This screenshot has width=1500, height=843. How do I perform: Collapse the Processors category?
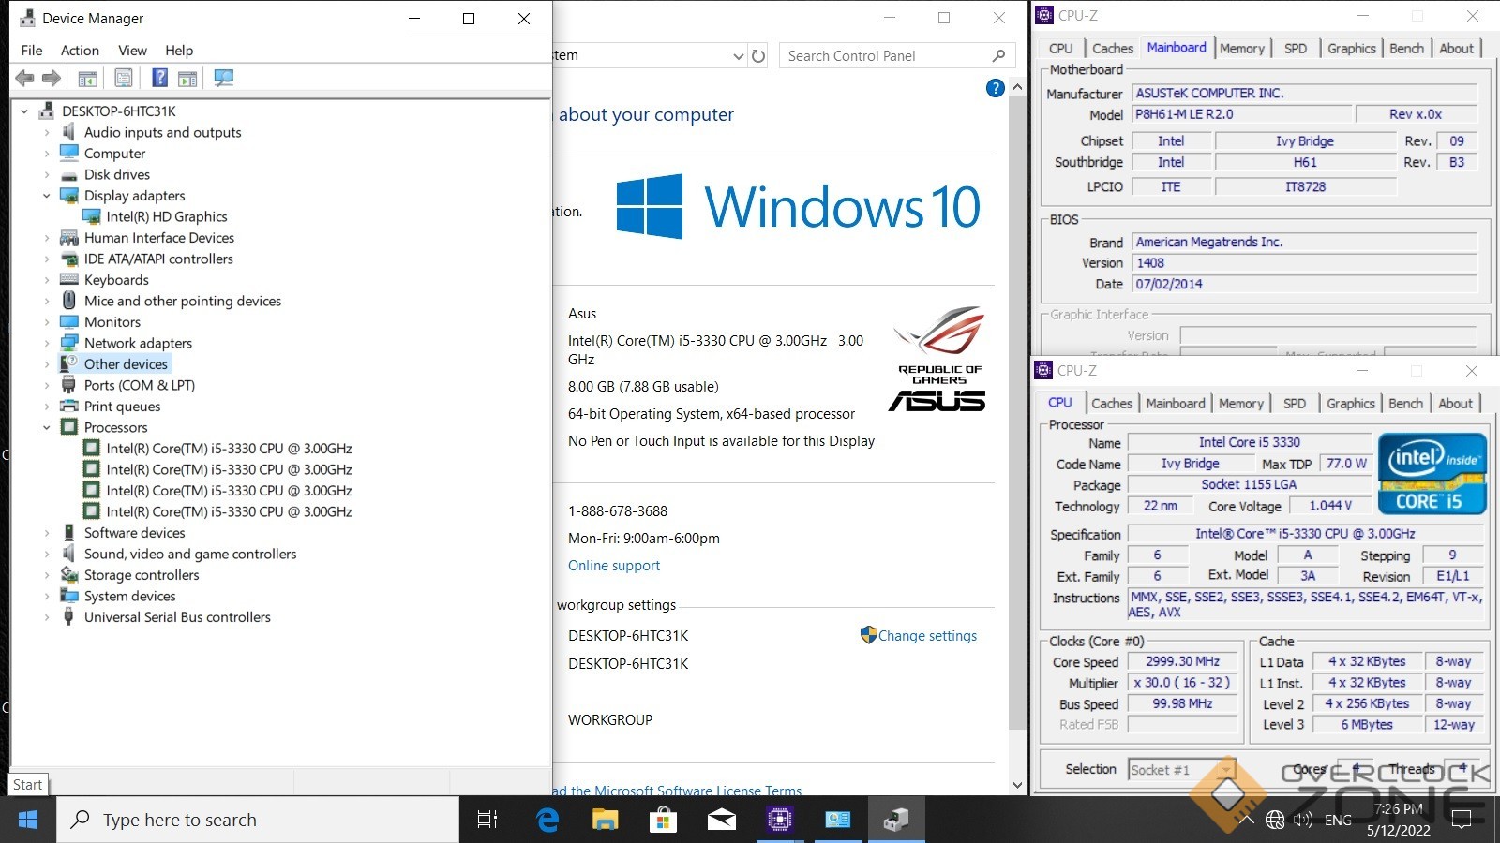point(47,428)
